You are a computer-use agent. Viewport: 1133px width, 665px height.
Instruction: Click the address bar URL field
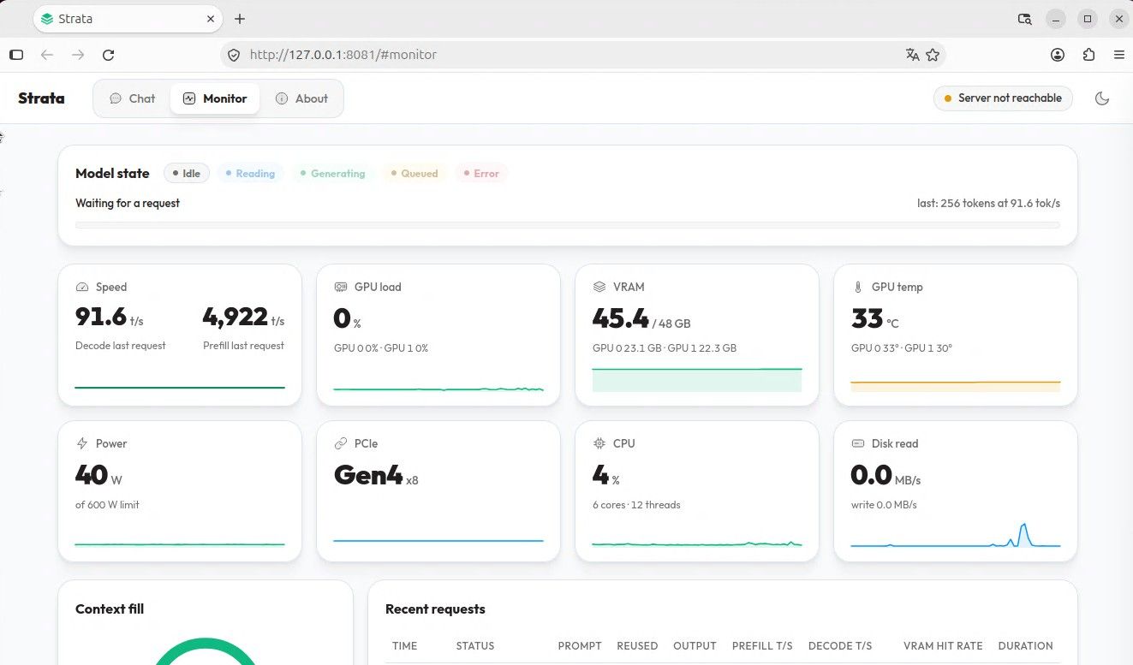tap(582, 55)
